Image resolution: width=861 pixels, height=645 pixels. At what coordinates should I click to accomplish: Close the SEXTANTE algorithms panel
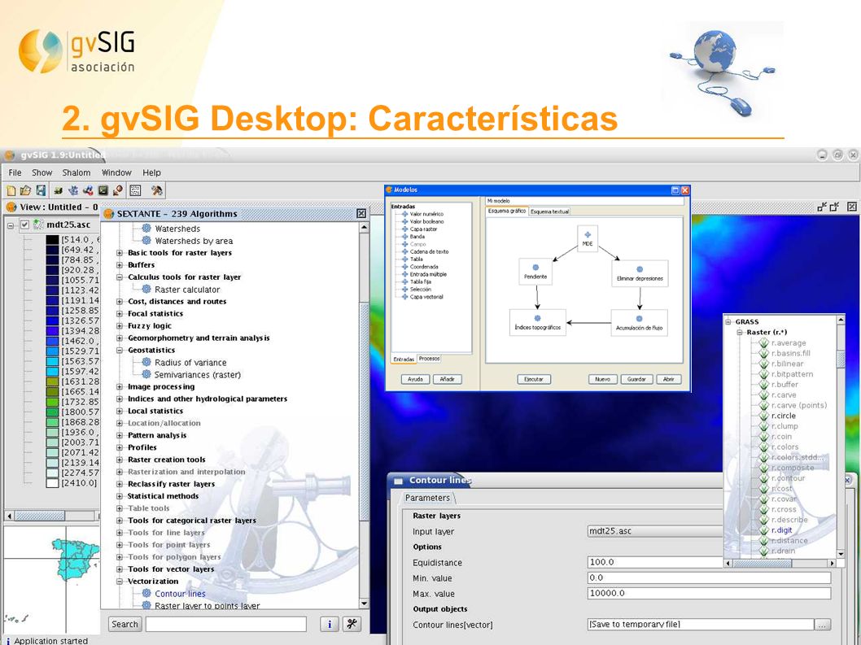pyautogui.click(x=361, y=214)
